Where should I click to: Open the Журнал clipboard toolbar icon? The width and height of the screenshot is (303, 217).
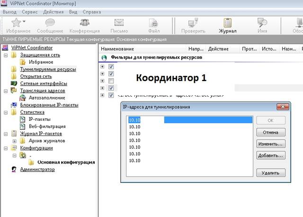point(227,23)
